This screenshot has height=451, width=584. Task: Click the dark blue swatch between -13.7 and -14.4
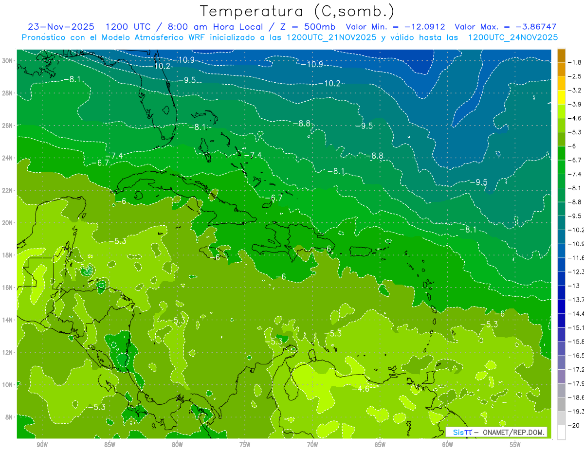click(561, 307)
